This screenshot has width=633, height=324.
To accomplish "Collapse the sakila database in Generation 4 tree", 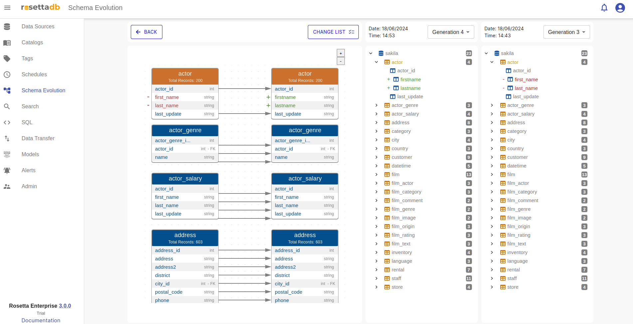I will [371, 53].
